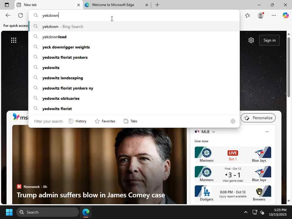
Task: Choose yedowitz florist yonkers ny suggestion
Action: [x=134, y=88]
